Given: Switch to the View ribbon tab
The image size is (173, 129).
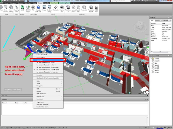Looking at the screenshot, I should click(x=34, y=3).
